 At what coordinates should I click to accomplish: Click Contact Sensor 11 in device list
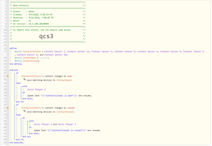[78, 51]
